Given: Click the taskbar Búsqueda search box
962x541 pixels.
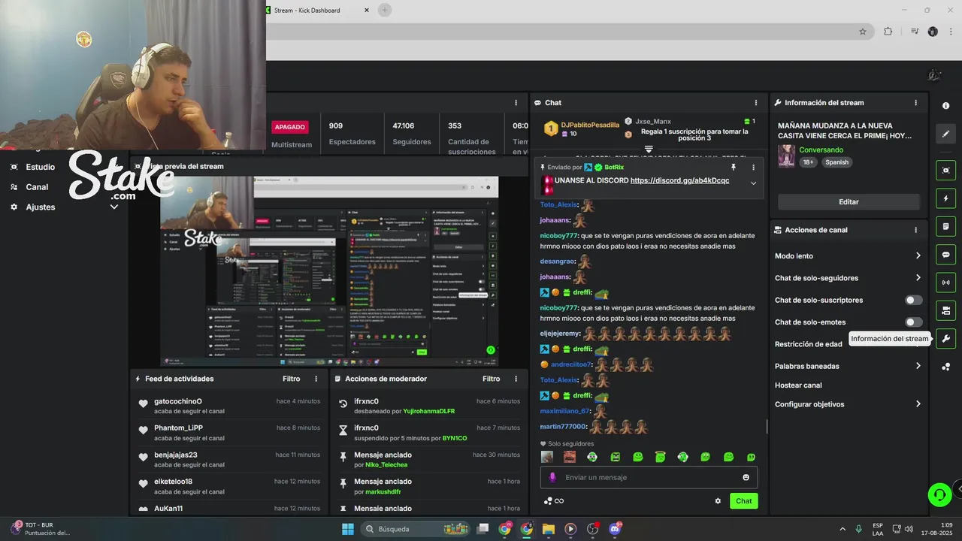Looking at the screenshot, I should (416, 529).
